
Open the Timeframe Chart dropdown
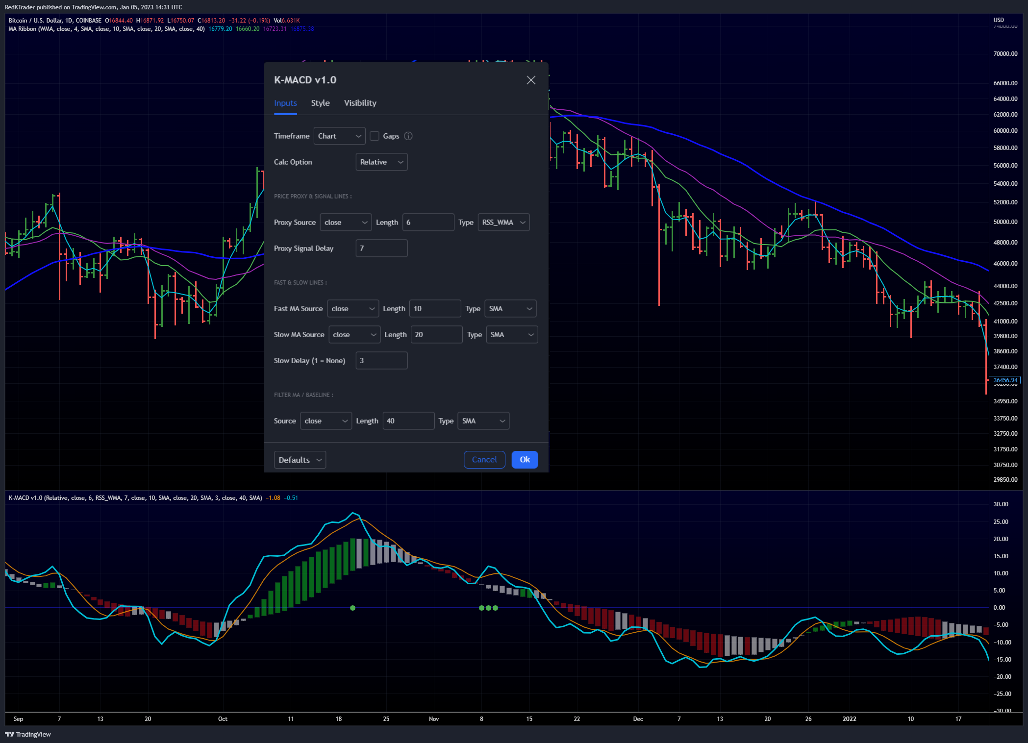[x=339, y=136]
